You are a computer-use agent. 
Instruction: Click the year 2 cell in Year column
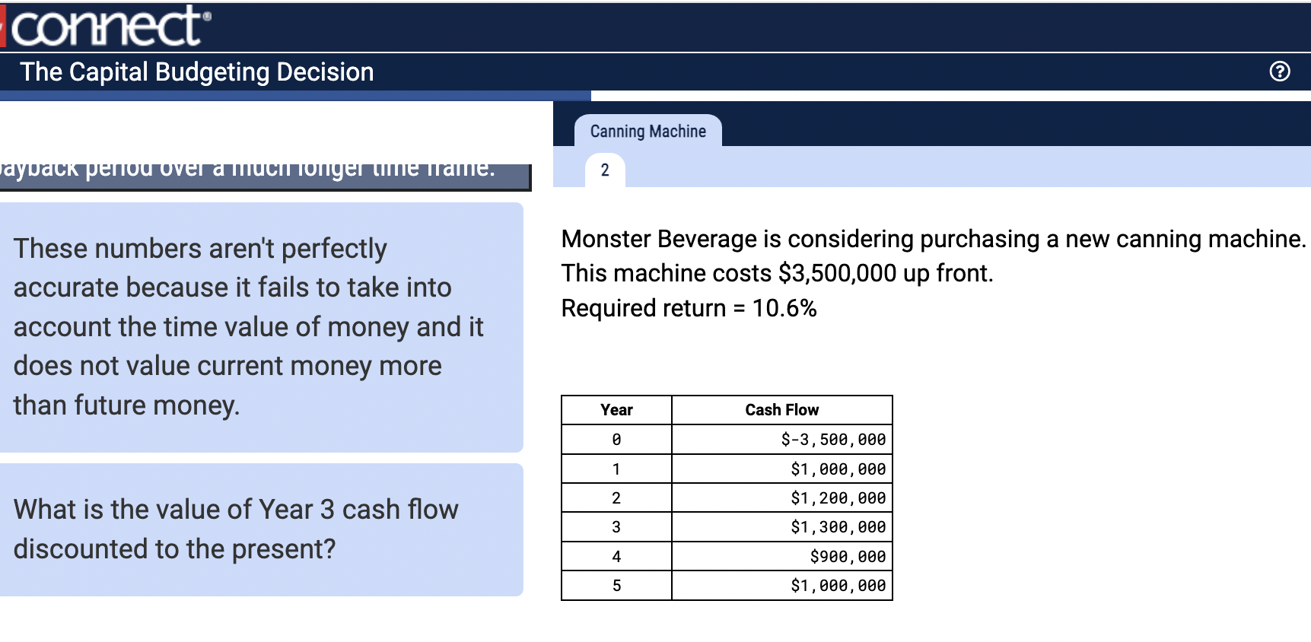(616, 498)
